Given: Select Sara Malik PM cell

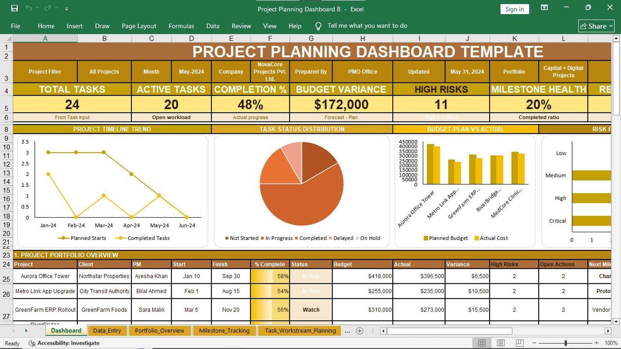Looking at the screenshot, I should point(151,310).
